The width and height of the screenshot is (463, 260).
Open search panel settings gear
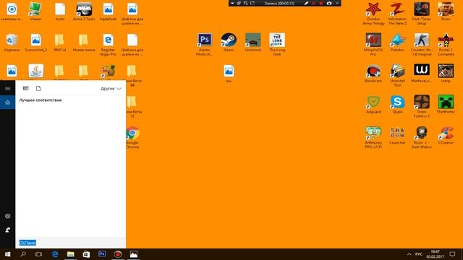click(x=8, y=216)
